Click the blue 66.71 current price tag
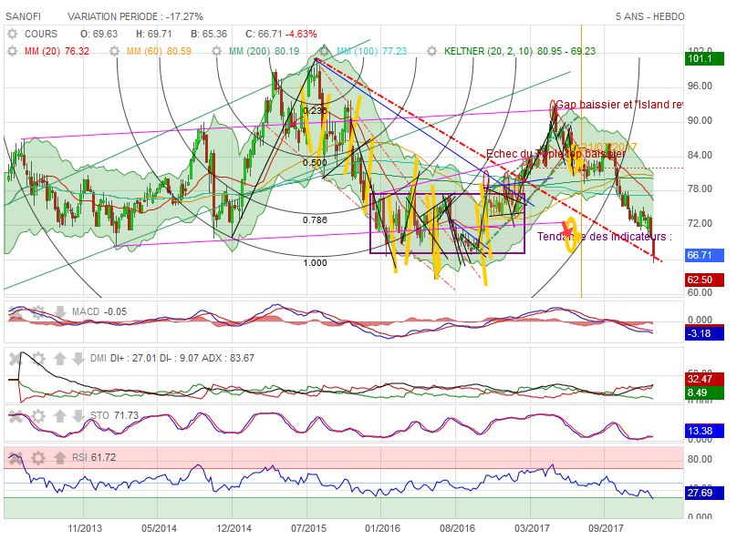737x540 pixels. coord(704,255)
